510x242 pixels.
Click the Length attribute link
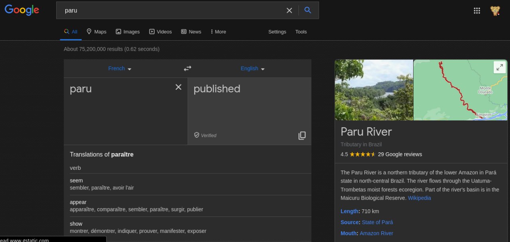coord(349,211)
